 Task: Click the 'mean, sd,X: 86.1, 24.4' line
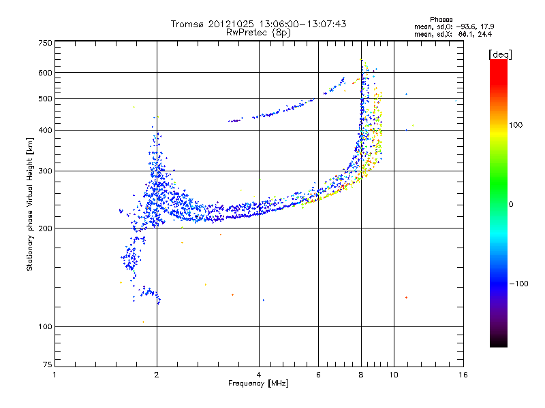(453, 34)
